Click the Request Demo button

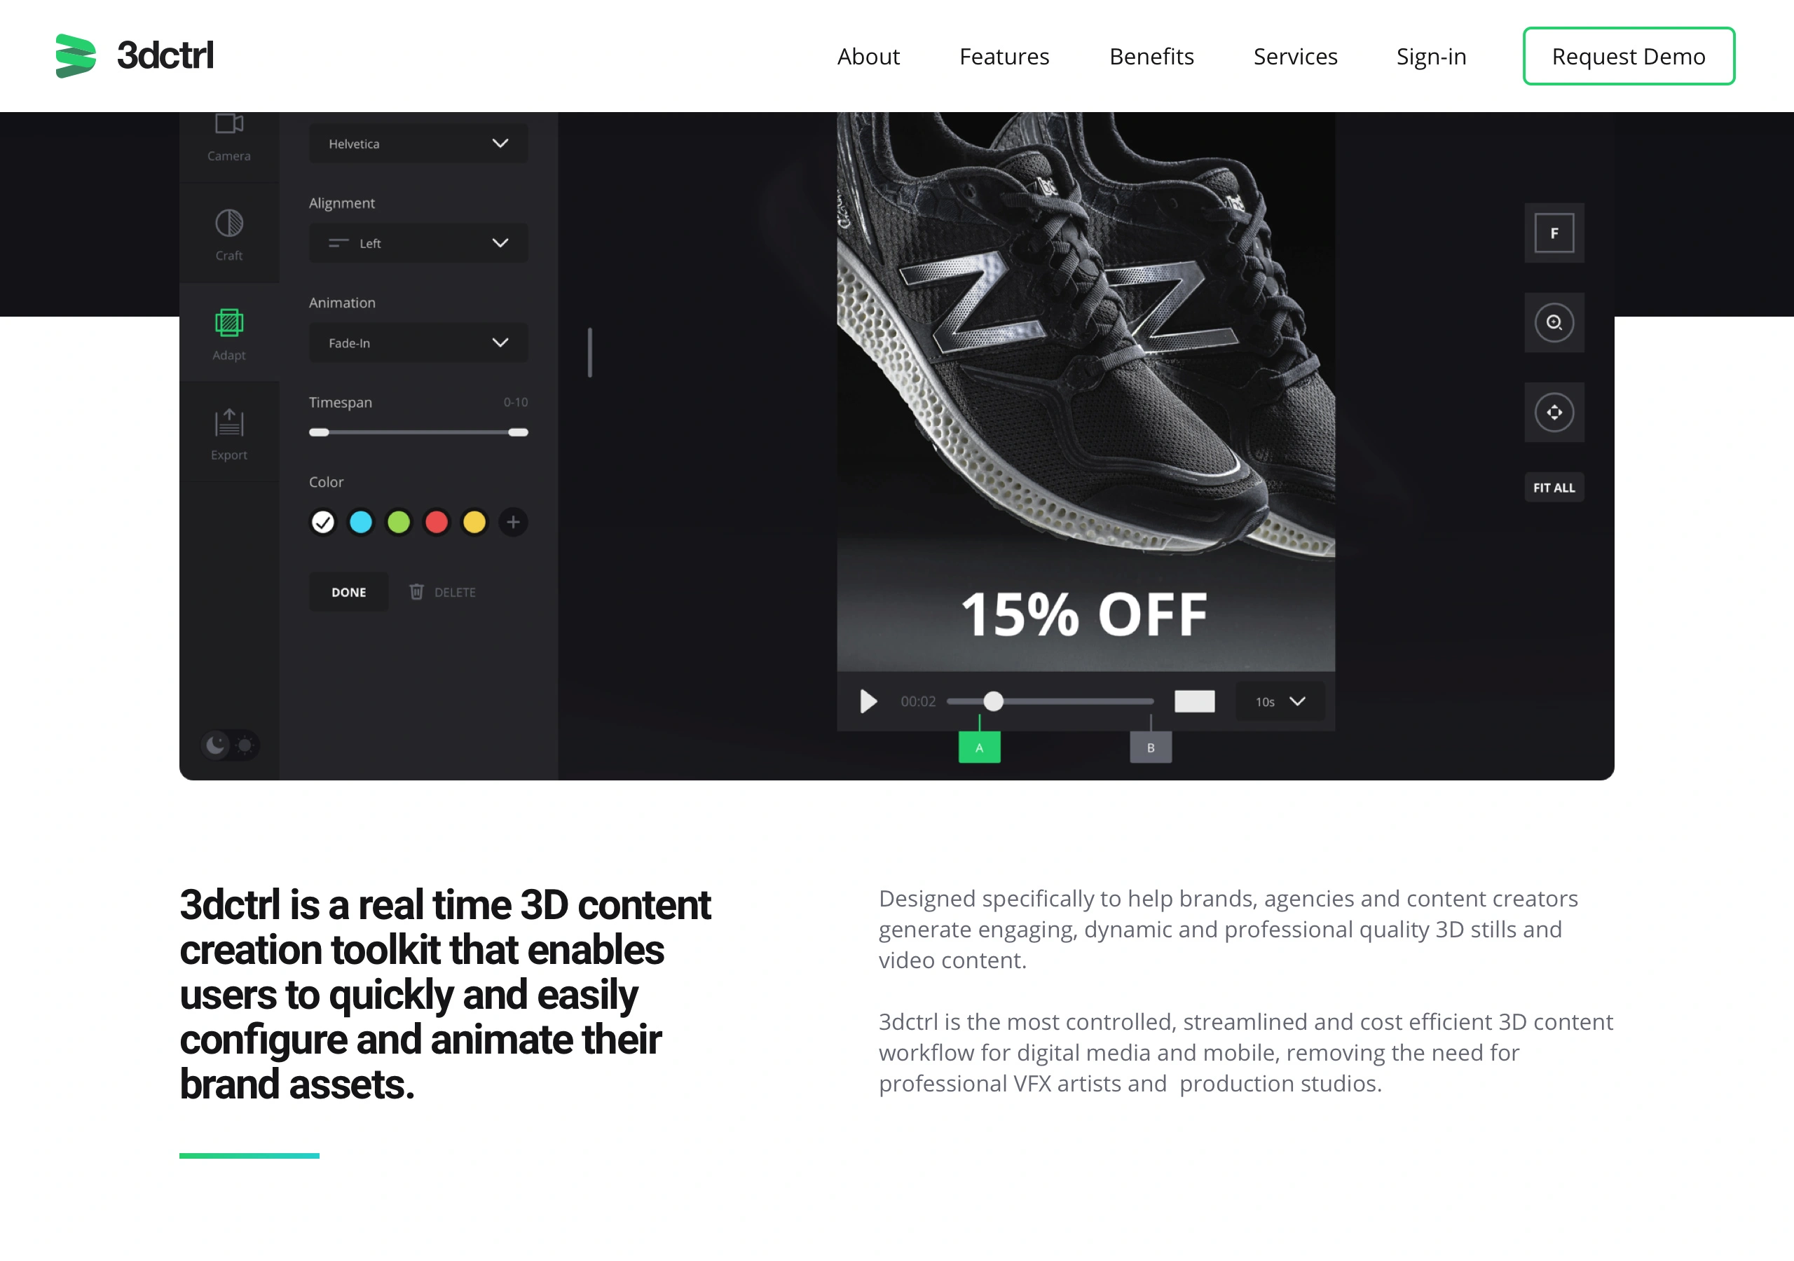point(1629,56)
